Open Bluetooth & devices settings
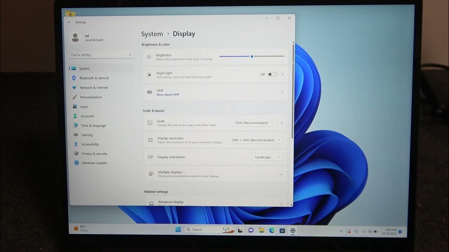 (94, 78)
